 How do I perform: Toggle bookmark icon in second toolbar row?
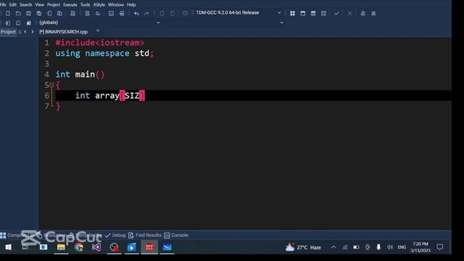coord(18,22)
